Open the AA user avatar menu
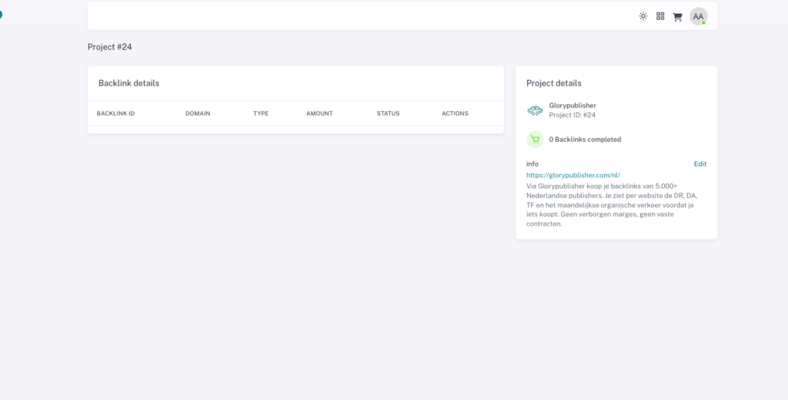 pos(698,16)
